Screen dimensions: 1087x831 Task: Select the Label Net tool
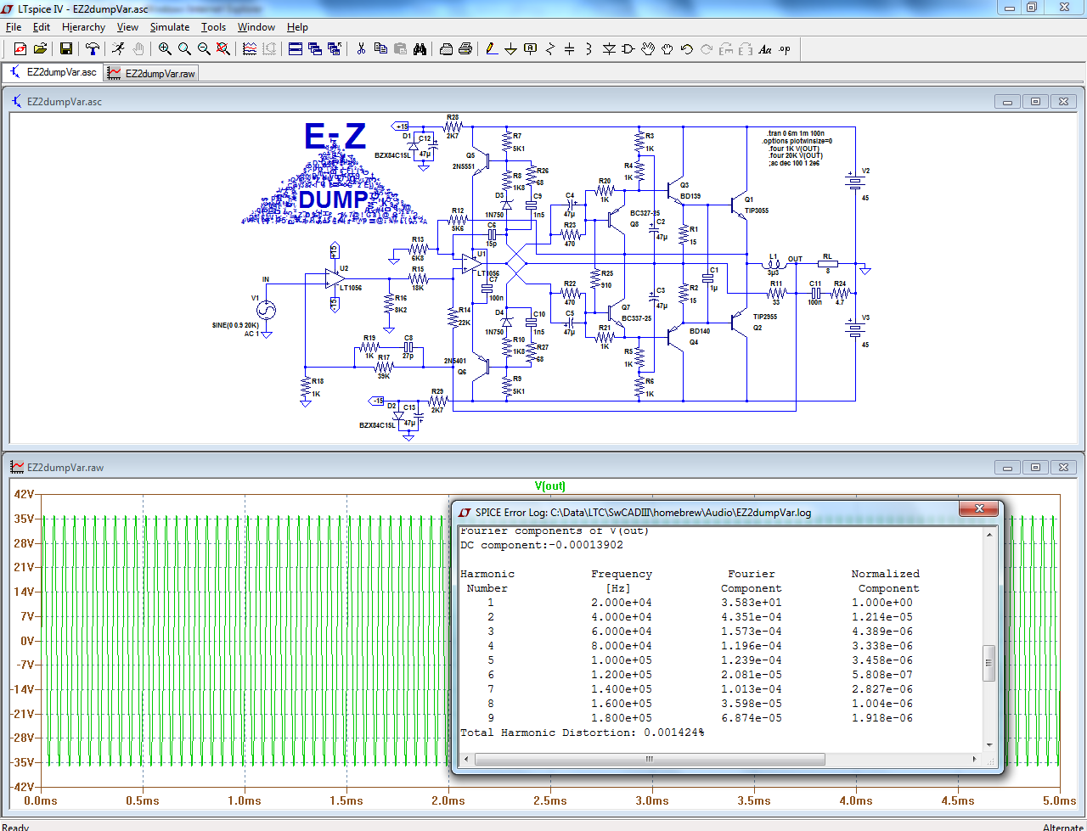pos(531,49)
